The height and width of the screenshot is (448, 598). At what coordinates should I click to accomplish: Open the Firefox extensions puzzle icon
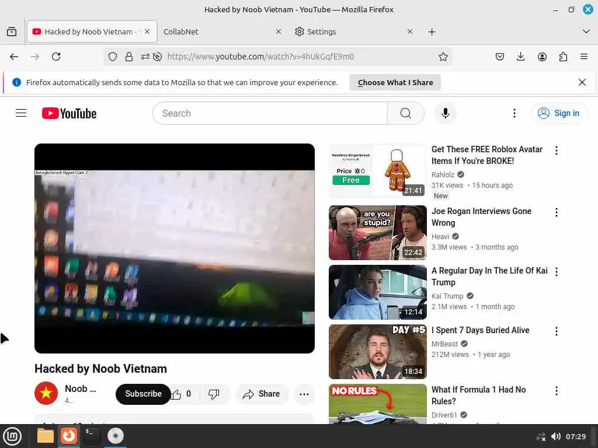pos(563,57)
